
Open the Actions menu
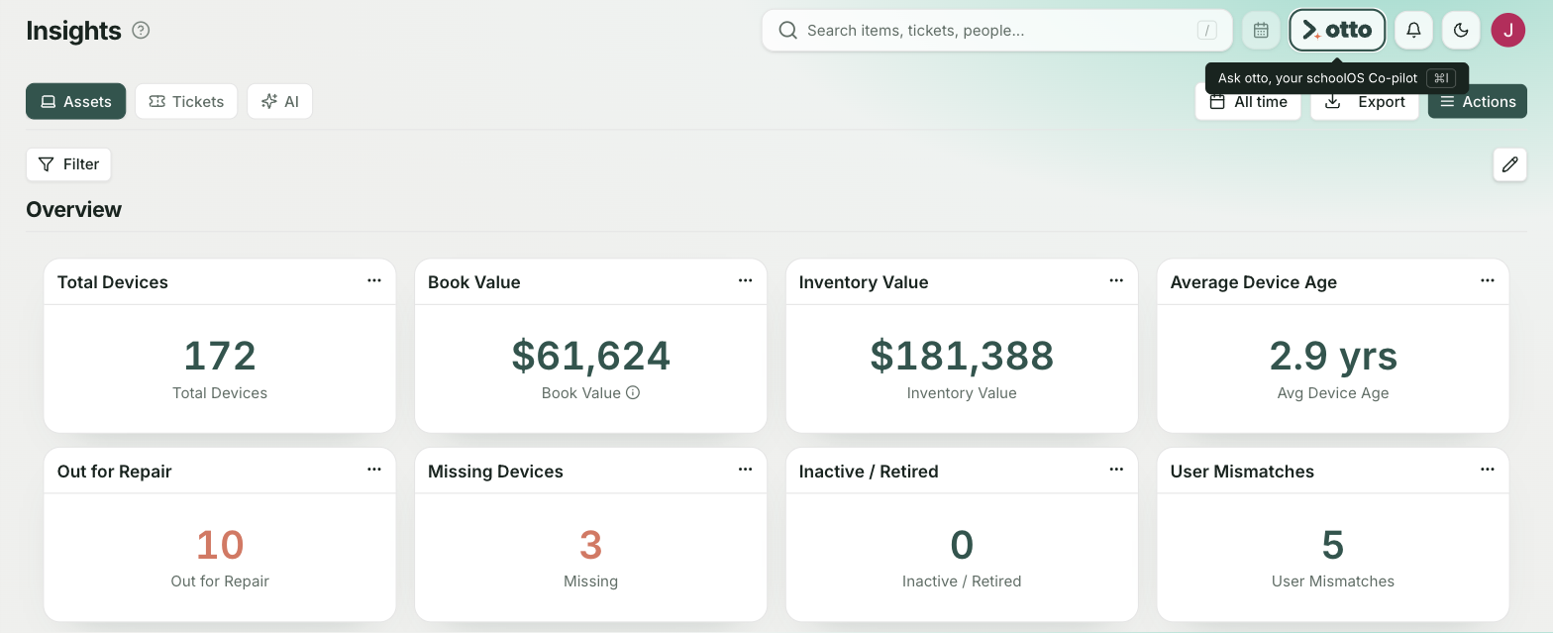point(1478,102)
